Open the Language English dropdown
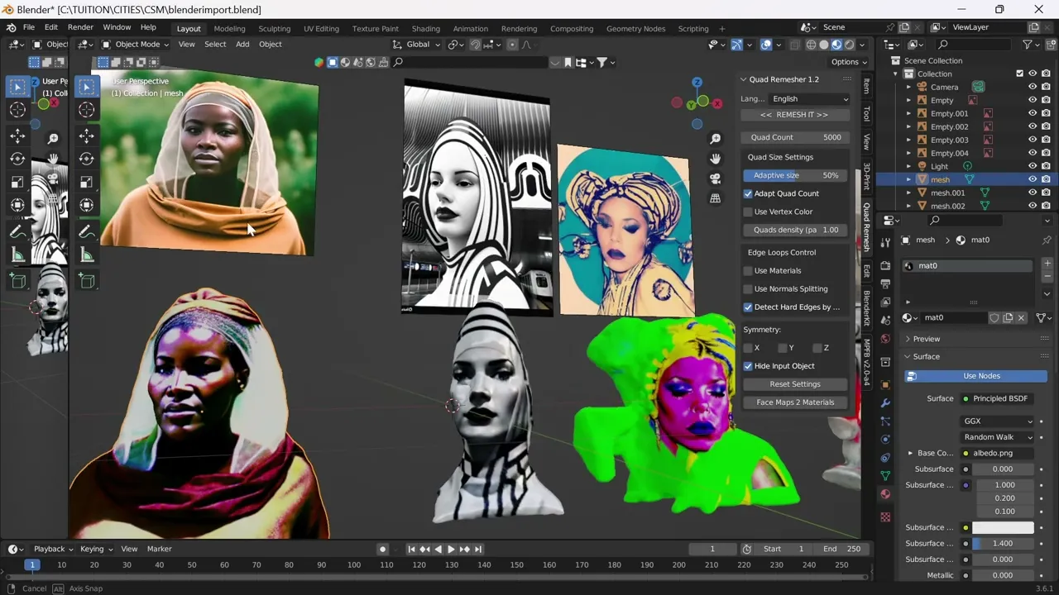 coord(809,98)
